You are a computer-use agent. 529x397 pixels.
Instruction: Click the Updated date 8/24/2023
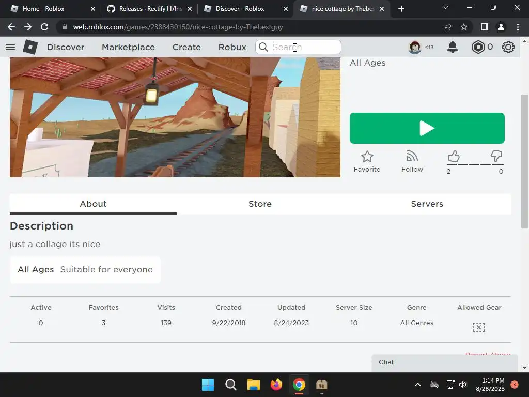point(291,323)
